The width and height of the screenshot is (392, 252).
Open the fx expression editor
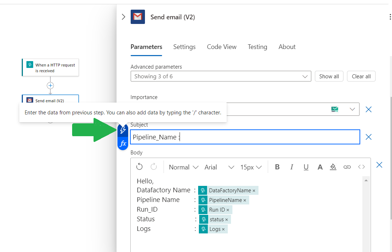point(123,144)
